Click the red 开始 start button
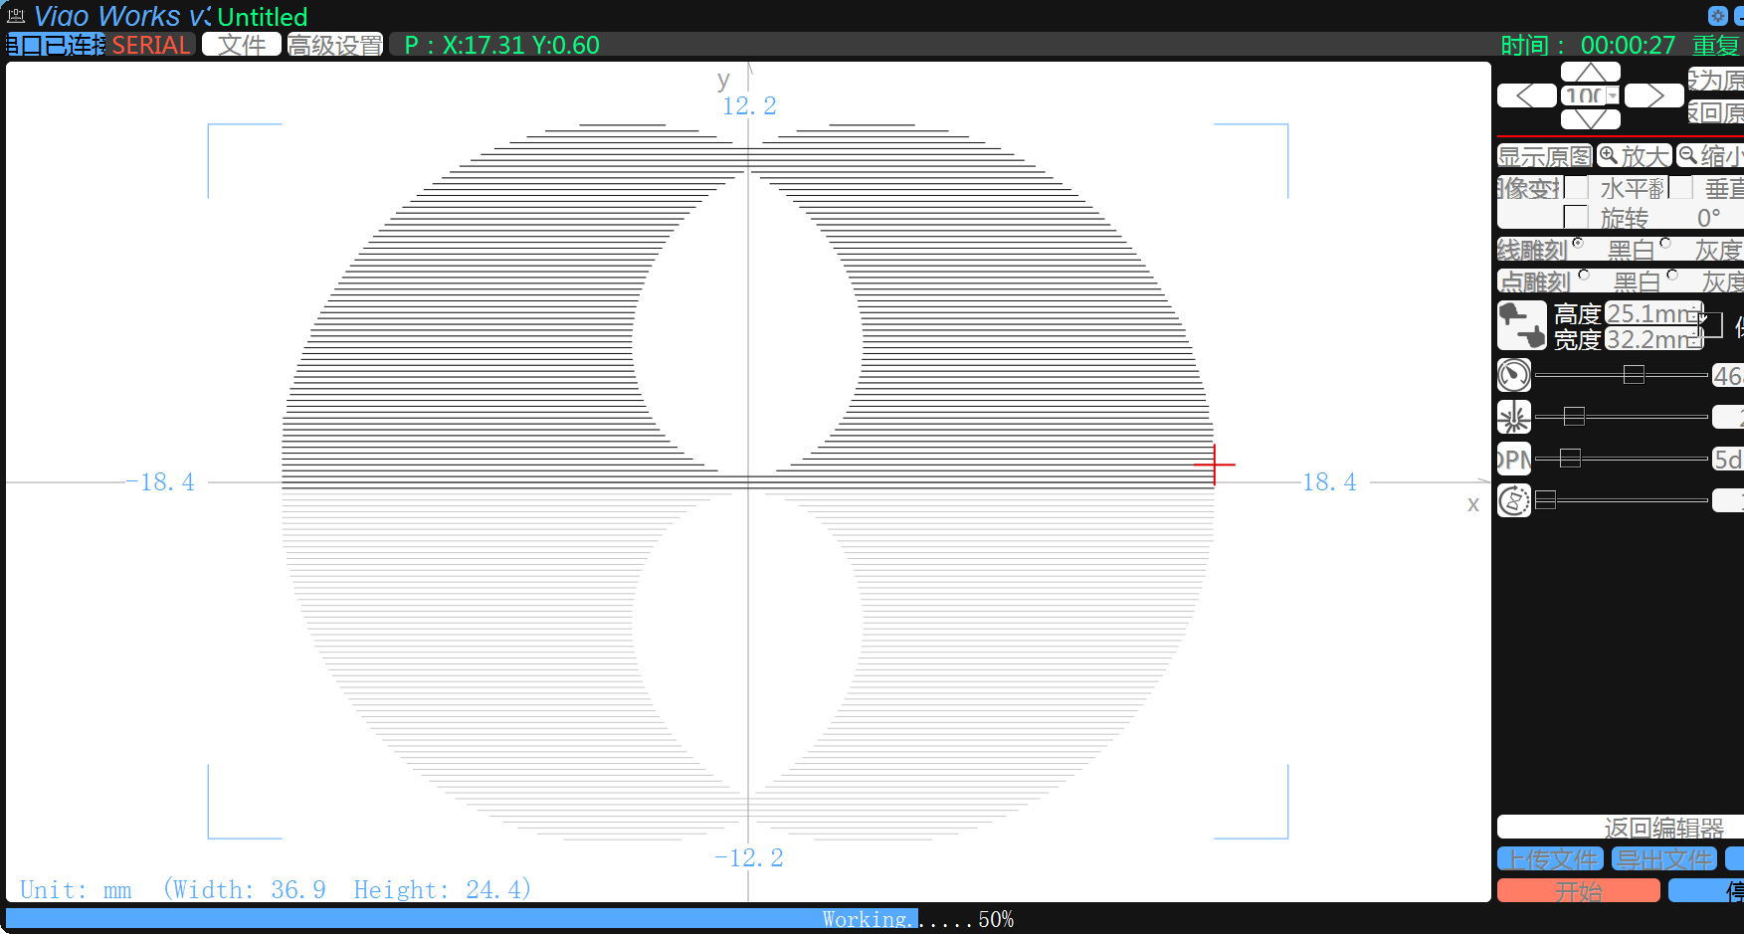Viewport: 1744px width, 934px height. click(1579, 891)
